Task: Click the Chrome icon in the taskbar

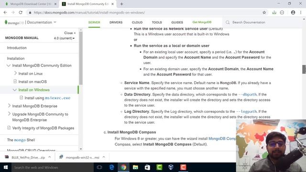Action: [x=123, y=167]
